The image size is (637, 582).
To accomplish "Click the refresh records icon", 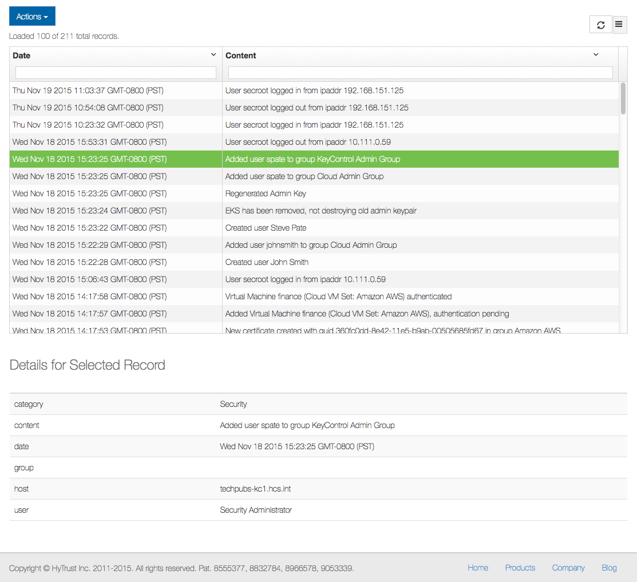I will click(600, 25).
